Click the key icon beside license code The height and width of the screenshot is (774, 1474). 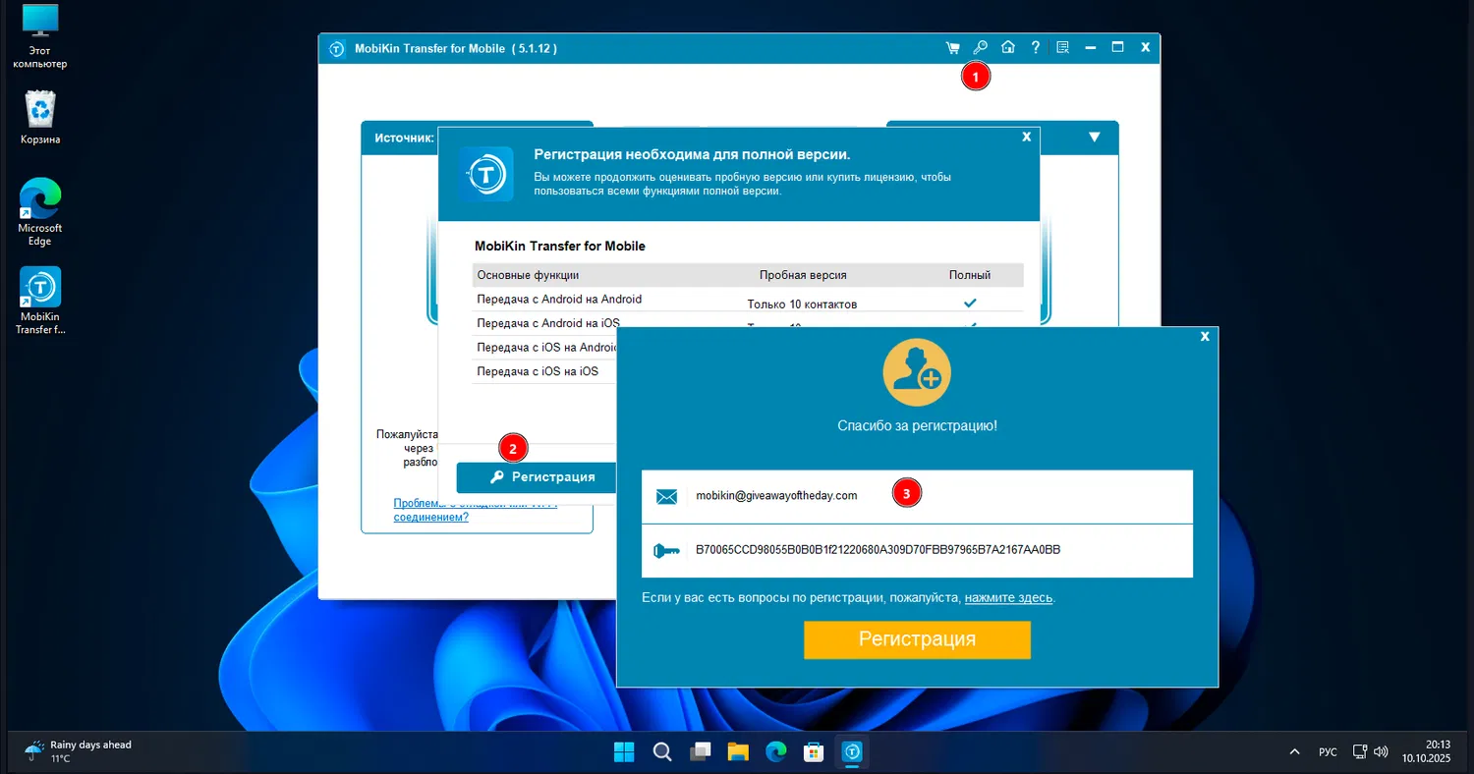tap(666, 551)
